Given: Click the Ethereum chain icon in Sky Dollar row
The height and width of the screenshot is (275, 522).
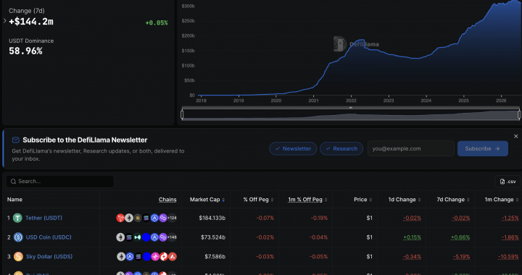Looking at the screenshot, I should click(121, 256).
